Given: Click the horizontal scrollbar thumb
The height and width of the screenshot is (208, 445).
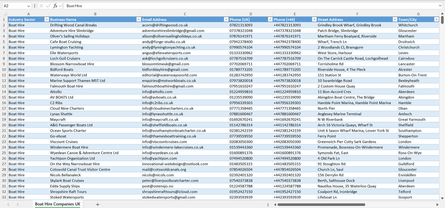Looking at the screenshot, I should pyautogui.click(x=321, y=204).
